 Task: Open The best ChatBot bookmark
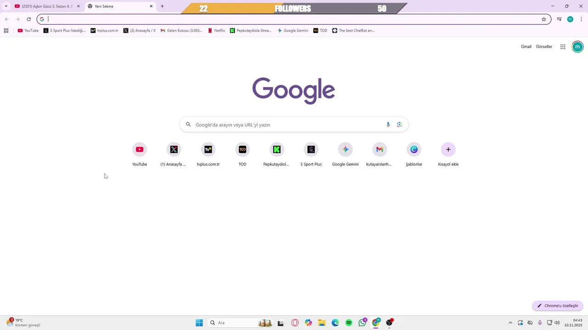coord(353,31)
